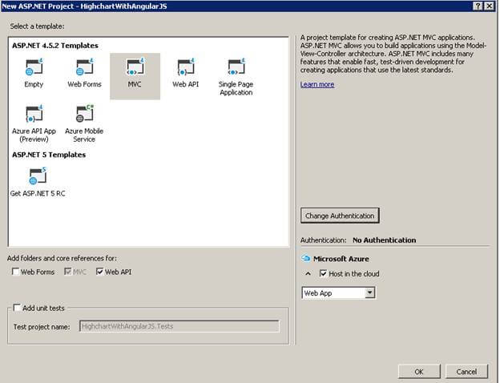
Task: Confirm with the OK button
Action: pyautogui.click(x=419, y=372)
